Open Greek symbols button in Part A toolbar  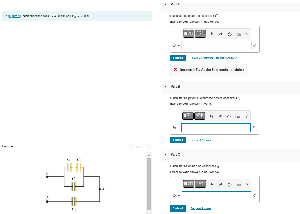point(200,34)
